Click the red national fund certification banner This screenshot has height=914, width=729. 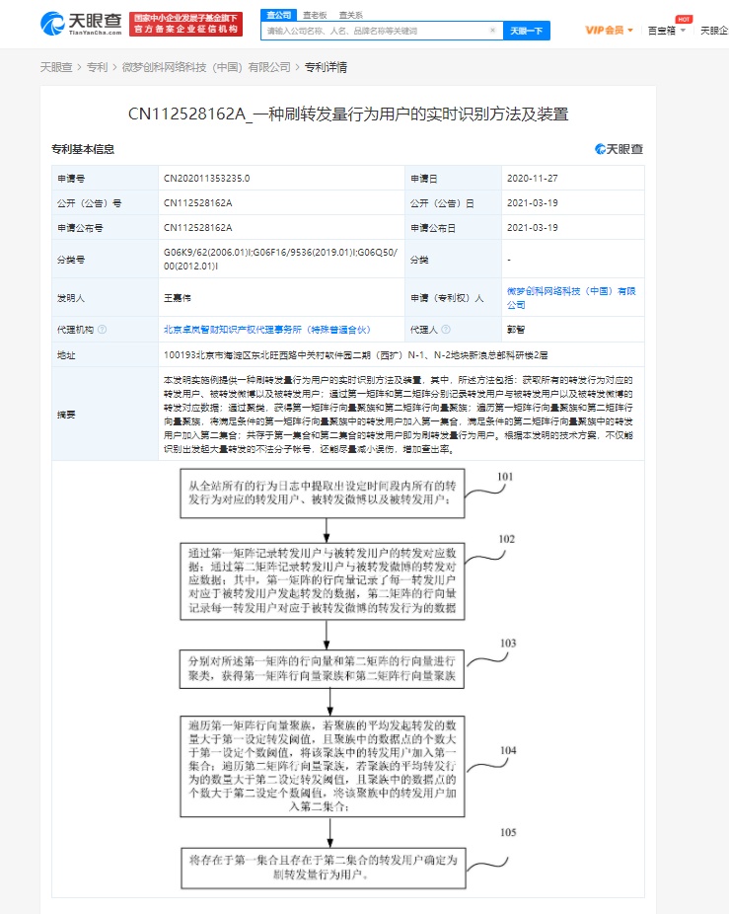point(185,24)
